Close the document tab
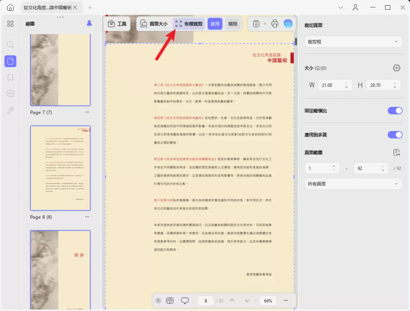The image size is (410, 311). [75, 8]
